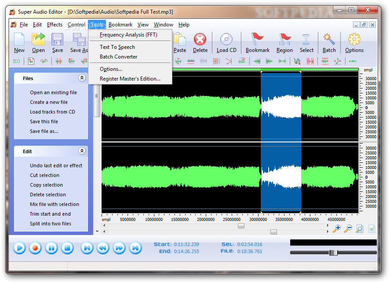
Task: Click the zoom in magnifier icon
Action: pyautogui.click(x=336, y=228)
